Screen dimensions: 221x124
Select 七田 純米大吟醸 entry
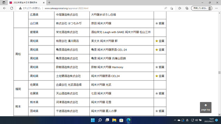pyautogui.click(x=101, y=93)
